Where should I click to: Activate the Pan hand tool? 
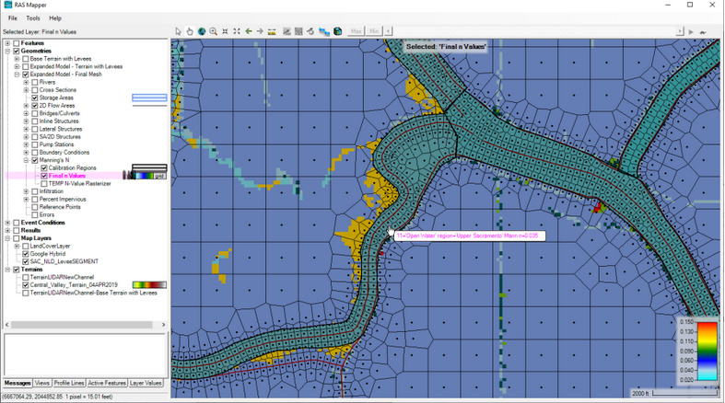(190, 31)
